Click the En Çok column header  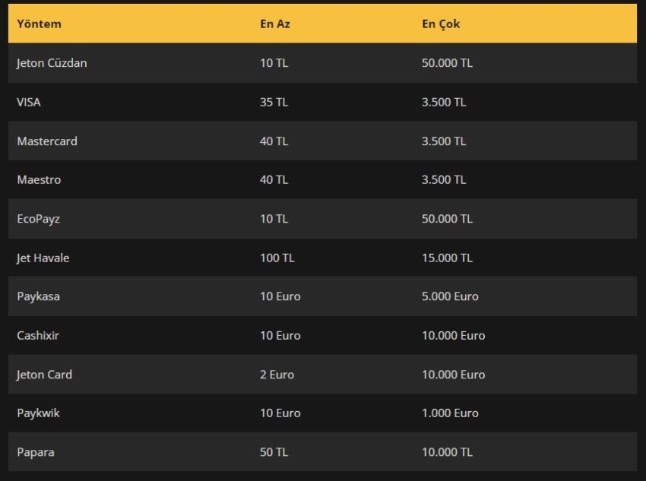441,24
